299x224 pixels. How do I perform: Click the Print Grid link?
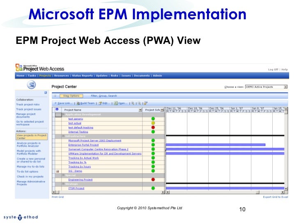coord(57,197)
